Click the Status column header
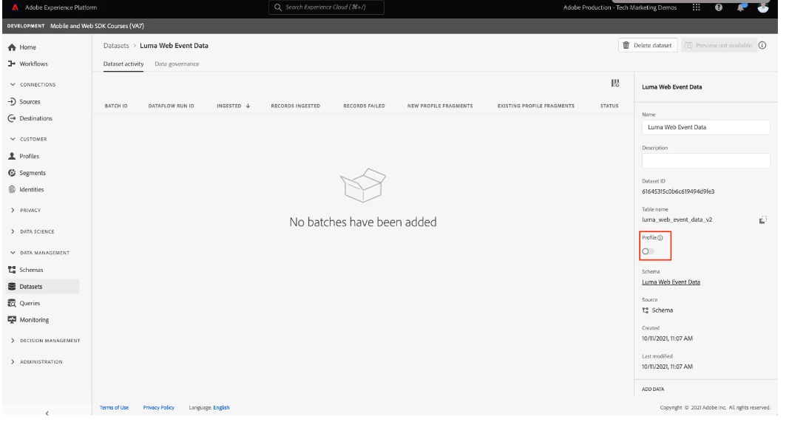This screenshot has height=422, width=789. pos(609,106)
